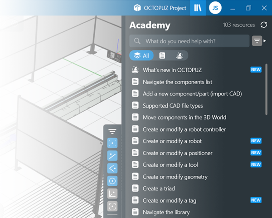Click 'Create or modify a positioner' text

pyautogui.click(x=177, y=153)
